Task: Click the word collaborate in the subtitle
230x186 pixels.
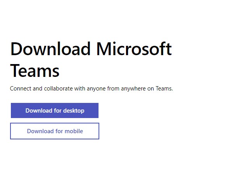Action: [x=59, y=89]
